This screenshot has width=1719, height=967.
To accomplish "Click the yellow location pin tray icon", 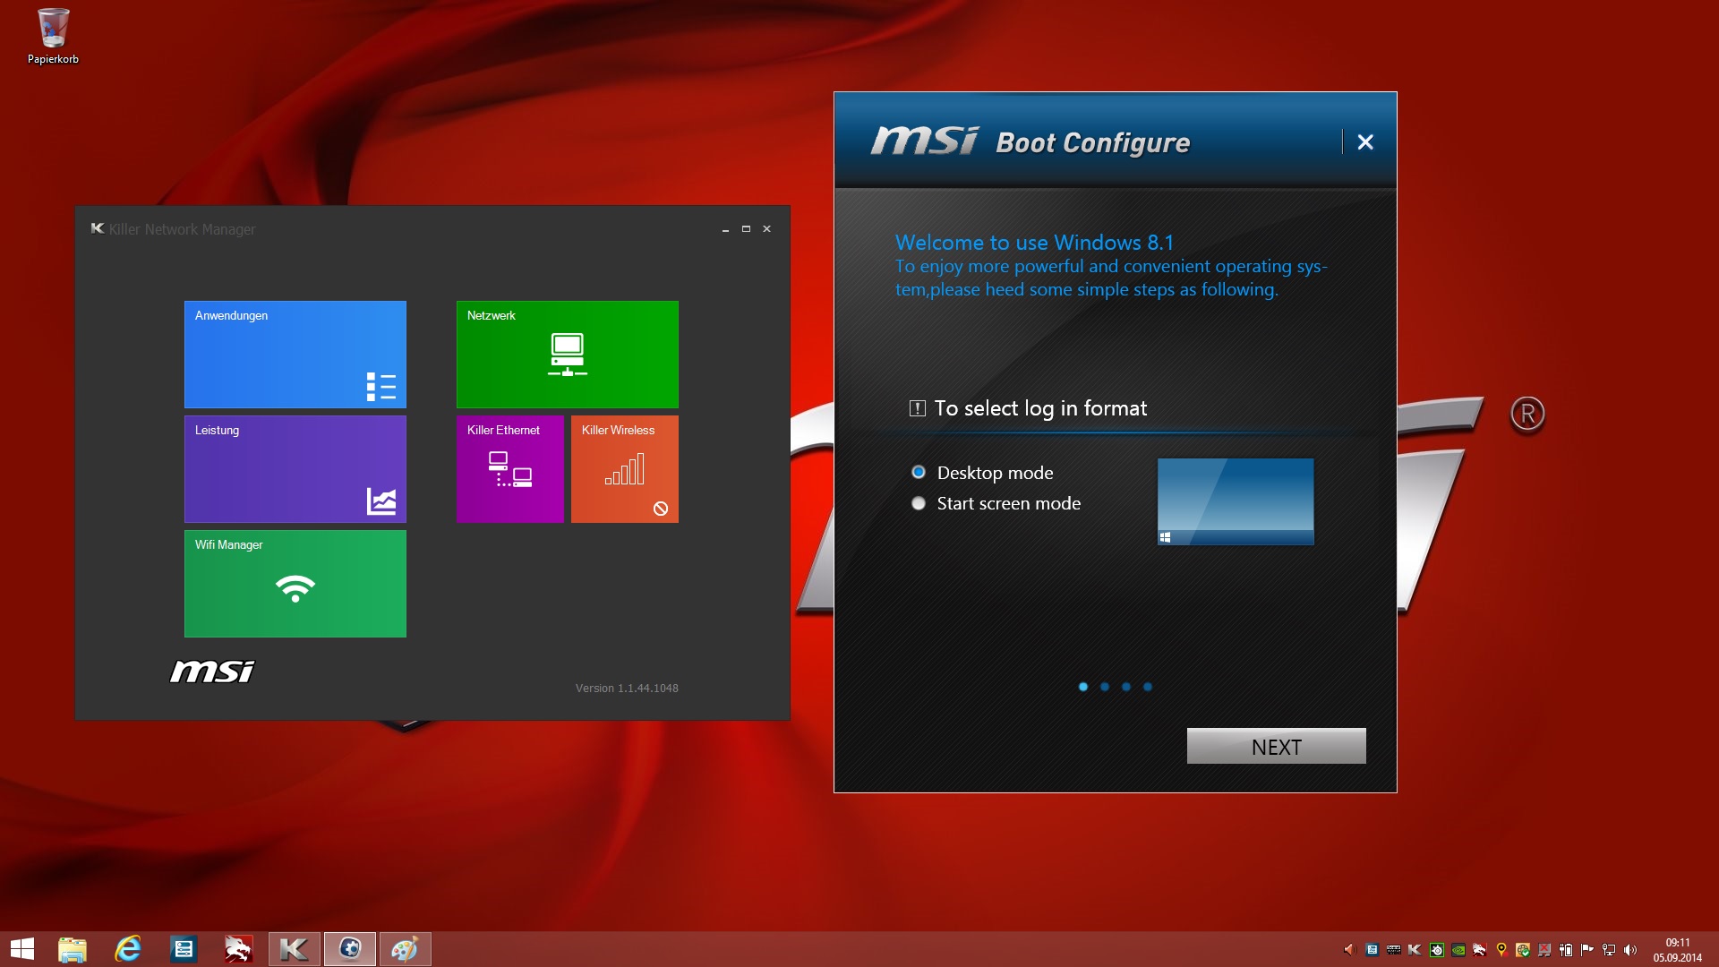I will pyautogui.click(x=1501, y=950).
